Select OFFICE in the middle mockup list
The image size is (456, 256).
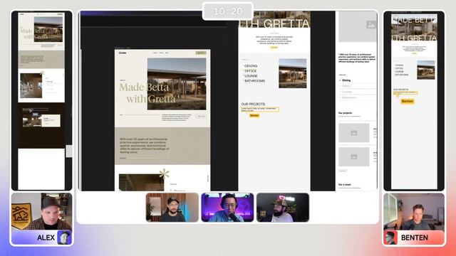(x=250, y=71)
